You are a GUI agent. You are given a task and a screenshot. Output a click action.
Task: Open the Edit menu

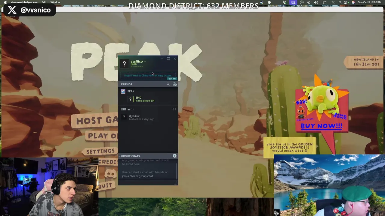pos(44,2)
